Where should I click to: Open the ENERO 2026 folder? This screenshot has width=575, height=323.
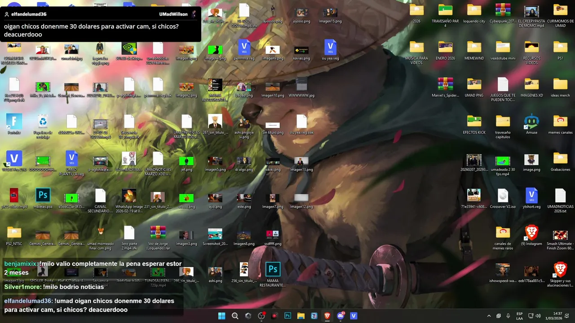pos(445,50)
